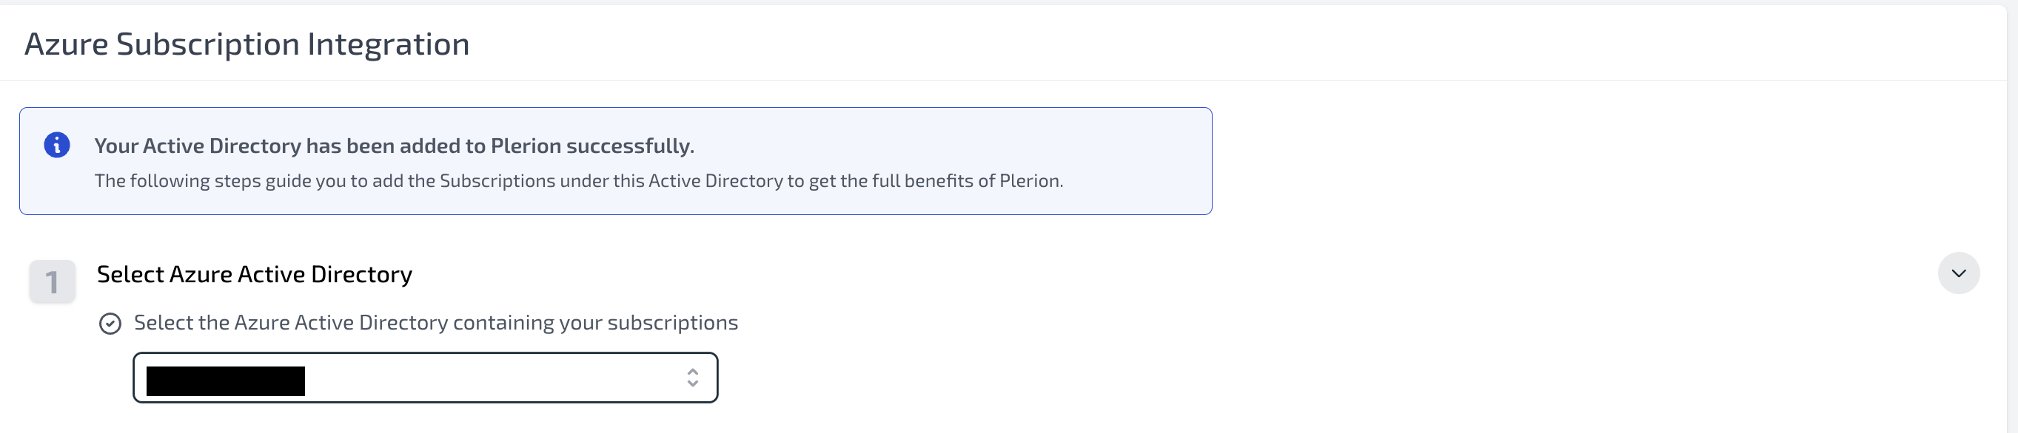This screenshot has width=2018, height=433.
Task: Click the blue info icon in banner
Action: (56, 145)
